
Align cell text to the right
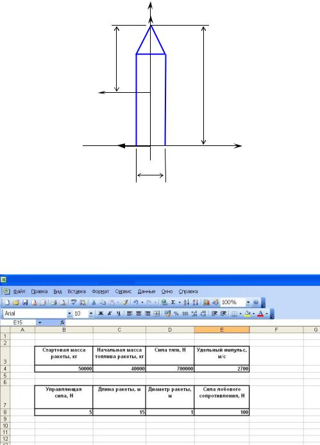pos(147,314)
